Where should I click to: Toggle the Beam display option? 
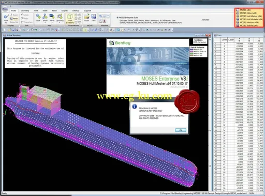pos(14,15)
